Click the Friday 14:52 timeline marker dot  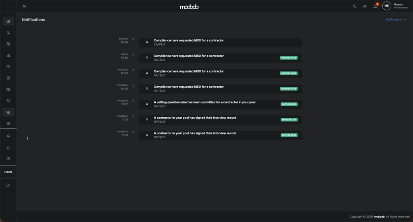(x=133, y=54)
